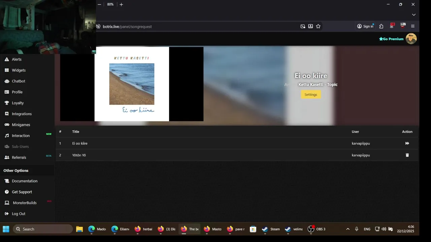The width and height of the screenshot is (431, 242).
Task: Open the Firefox extensions puzzle icon
Action: point(381,26)
